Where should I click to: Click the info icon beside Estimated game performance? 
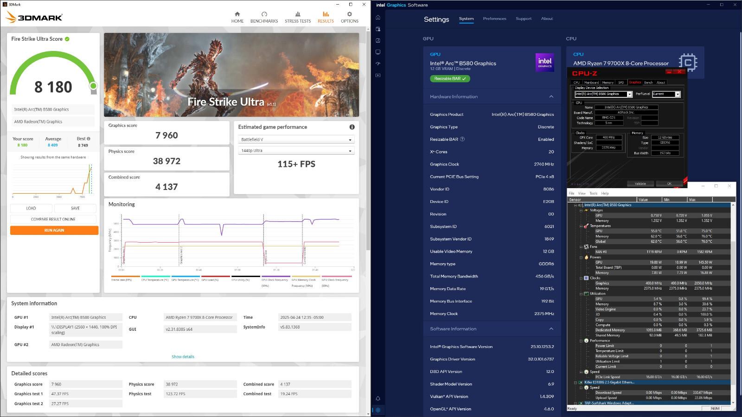pos(352,127)
